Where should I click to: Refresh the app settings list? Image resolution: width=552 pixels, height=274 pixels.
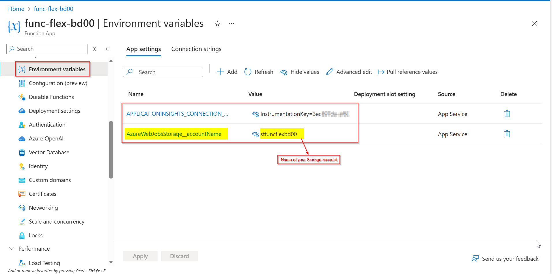259,72
